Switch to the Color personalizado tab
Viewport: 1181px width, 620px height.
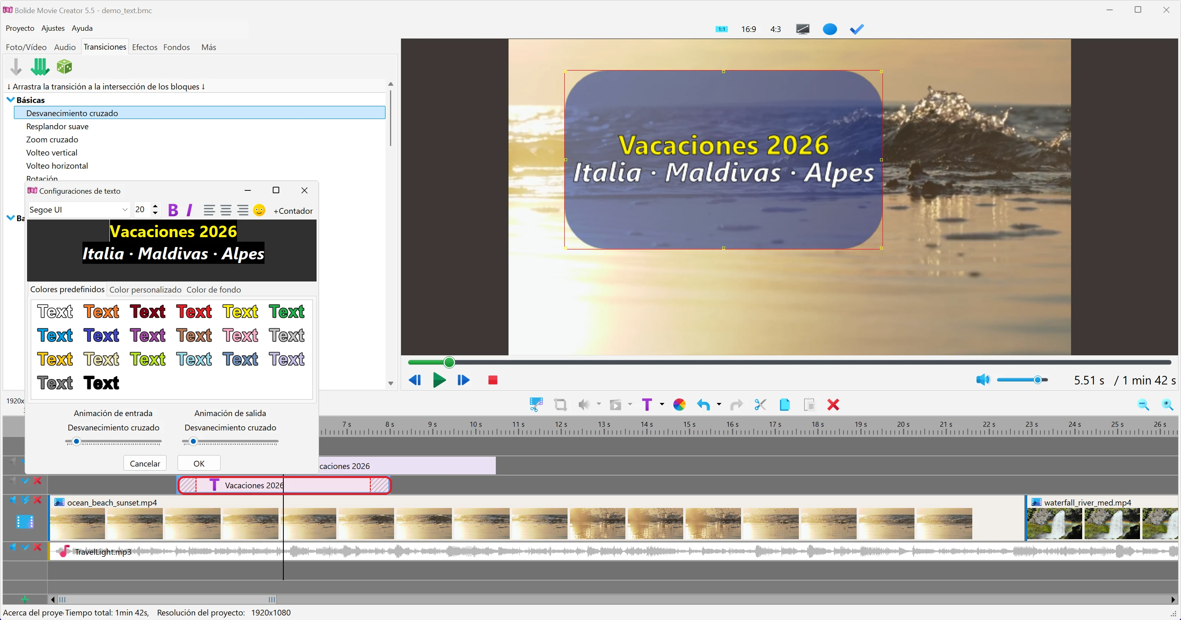tap(145, 289)
